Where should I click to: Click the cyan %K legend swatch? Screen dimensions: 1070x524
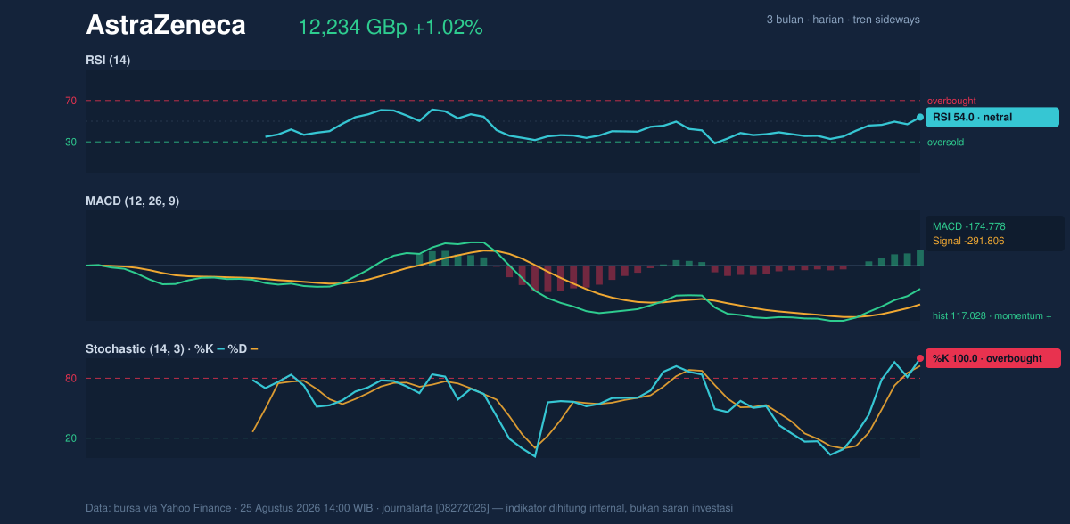tap(221, 349)
